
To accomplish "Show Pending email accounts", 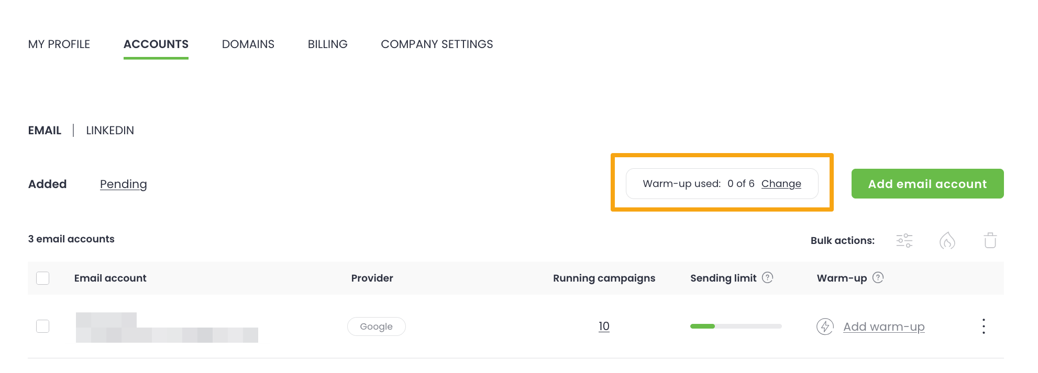I will pyautogui.click(x=123, y=184).
